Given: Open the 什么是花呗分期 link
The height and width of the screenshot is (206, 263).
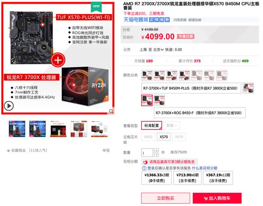Looking at the screenshot, I should [x=204, y=168].
